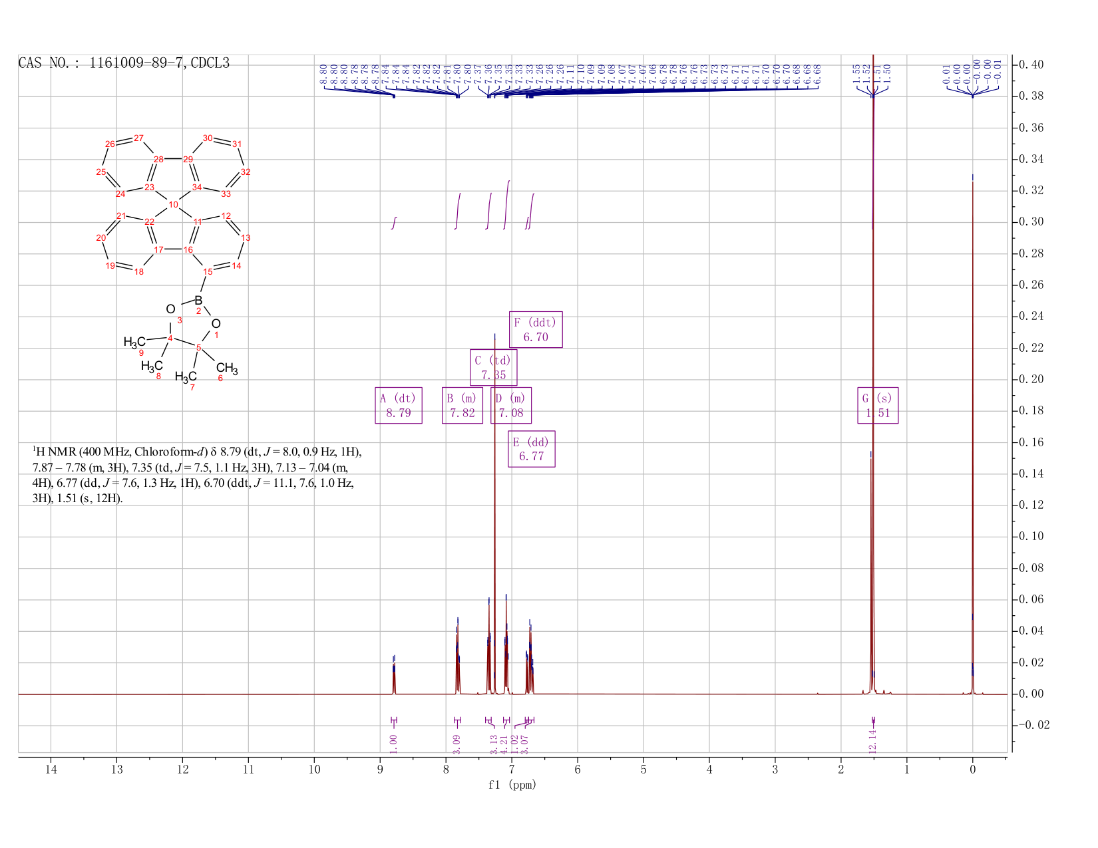
Task: Select the F (ddt) 6.70 multiplet label
Action: [x=536, y=329]
